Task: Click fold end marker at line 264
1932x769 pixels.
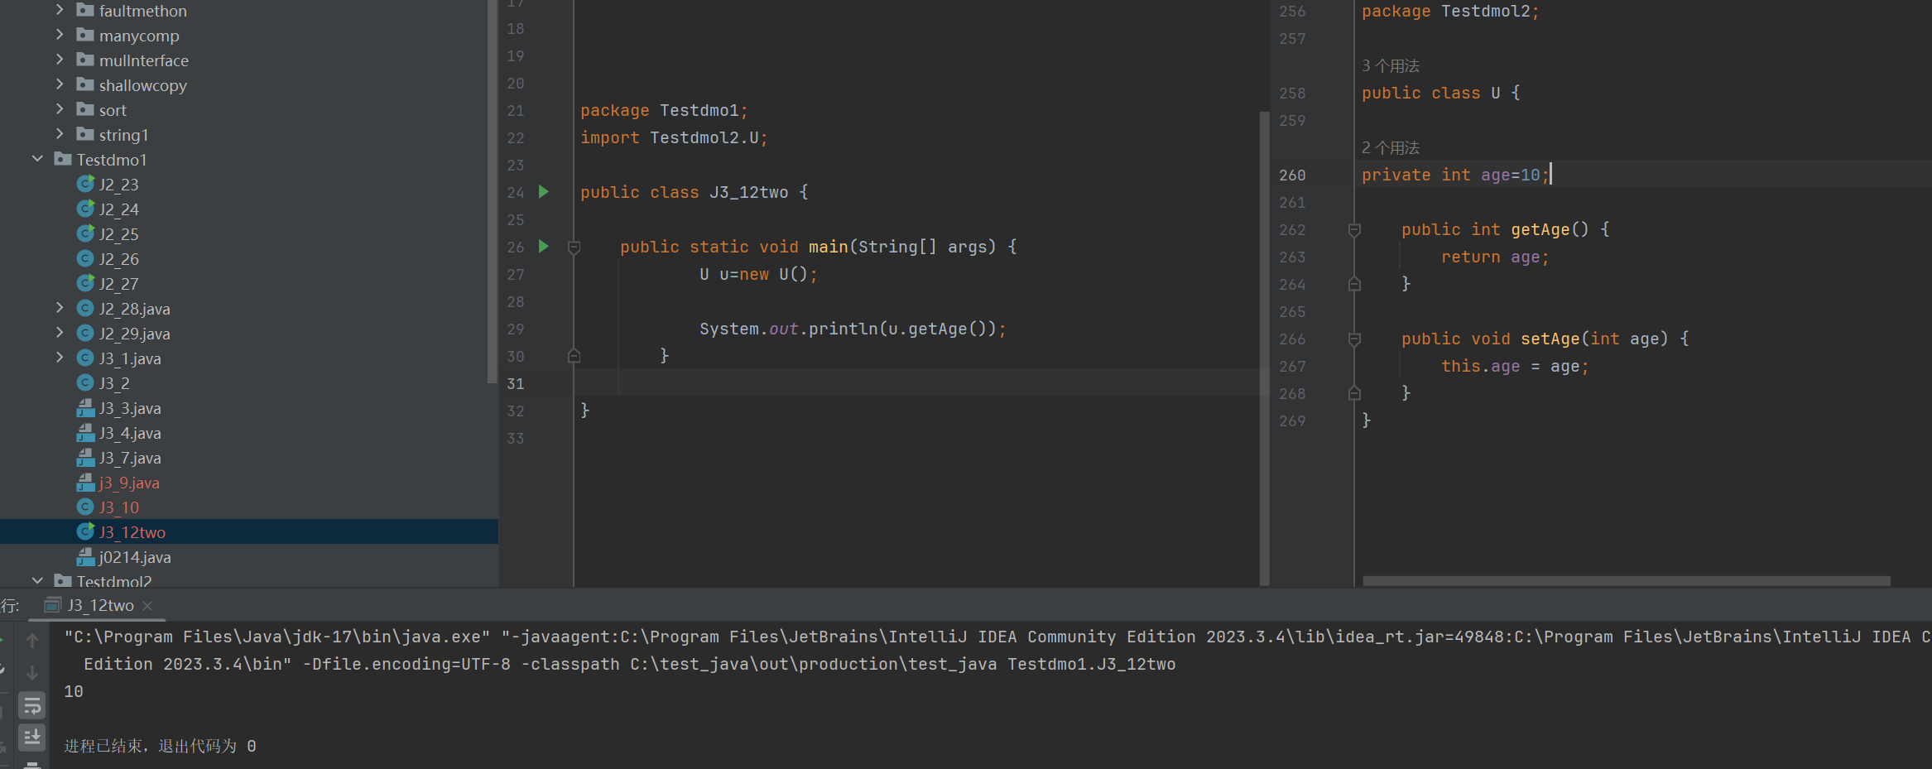Action: [1354, 284]
